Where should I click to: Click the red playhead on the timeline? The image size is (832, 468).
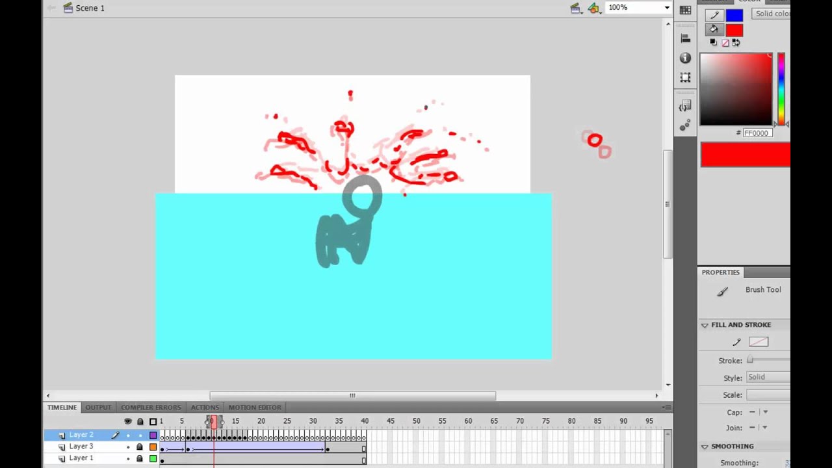pos(213,422)
